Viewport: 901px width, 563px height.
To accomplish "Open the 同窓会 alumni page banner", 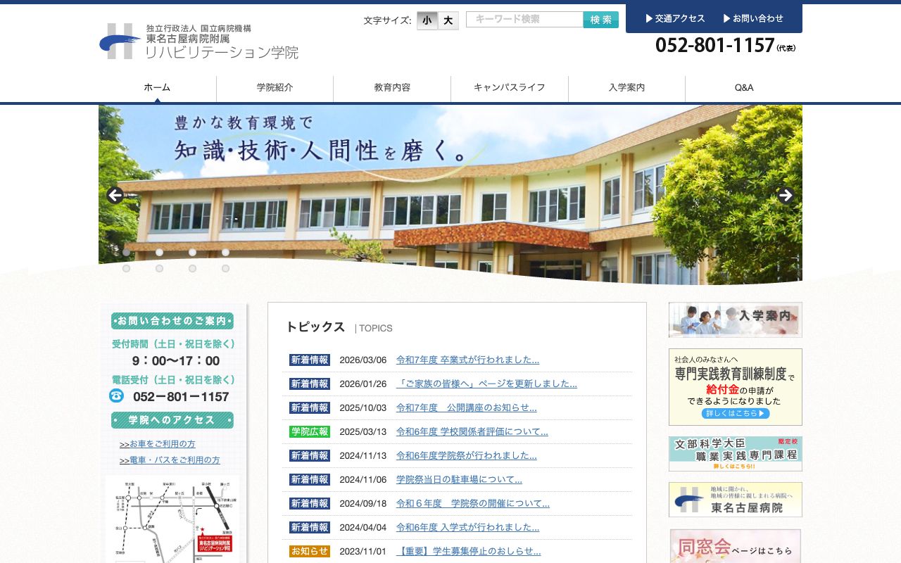I will coord(735,546).
